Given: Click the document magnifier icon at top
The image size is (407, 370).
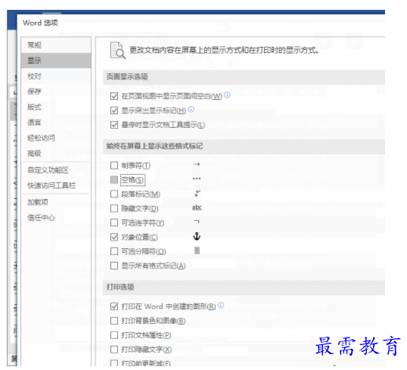Looking at the screenshot, I should click(x=117, y=50).
